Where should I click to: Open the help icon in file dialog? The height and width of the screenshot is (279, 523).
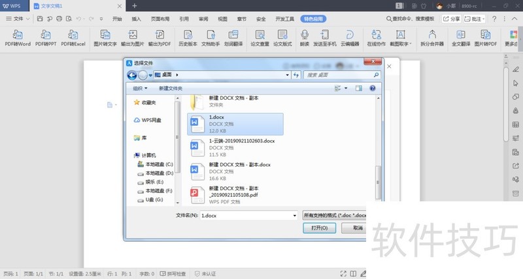373,88
